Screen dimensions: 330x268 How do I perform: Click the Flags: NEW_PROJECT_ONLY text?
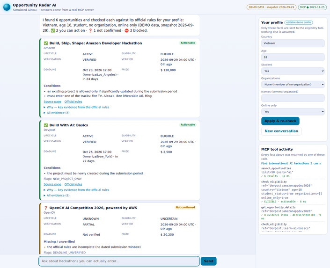63,179
